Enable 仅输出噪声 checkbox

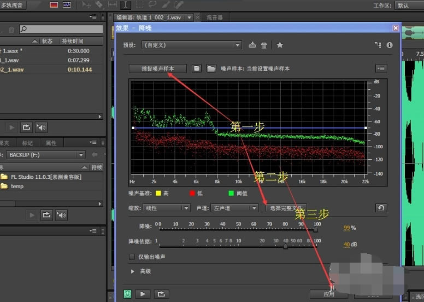click(x=132, y=257)
